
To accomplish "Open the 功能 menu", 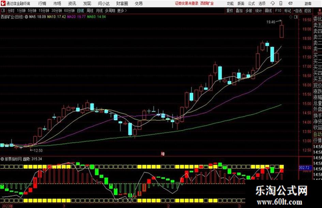I will (230, 3).
